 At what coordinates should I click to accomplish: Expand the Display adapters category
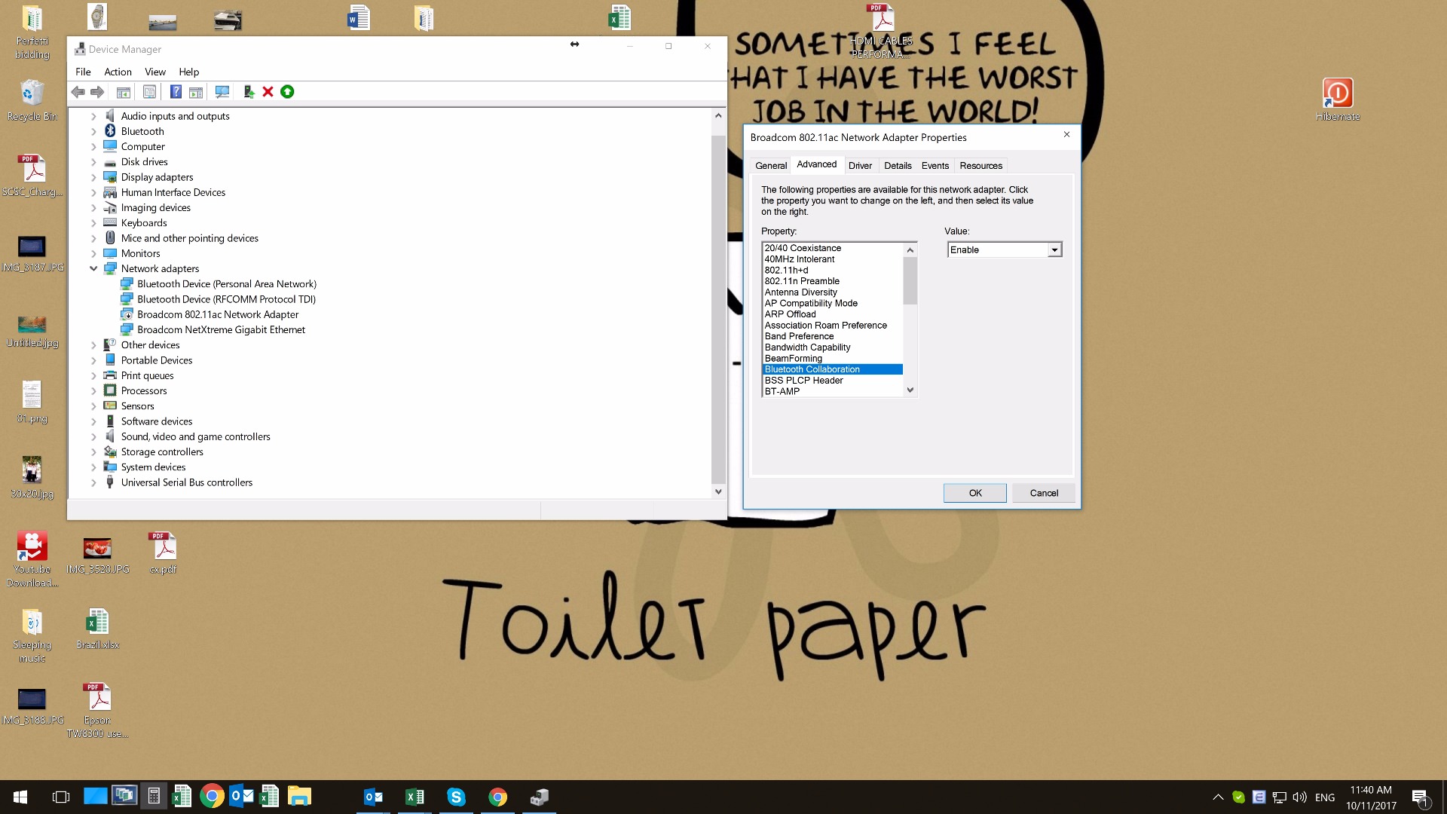click(93, 177)
